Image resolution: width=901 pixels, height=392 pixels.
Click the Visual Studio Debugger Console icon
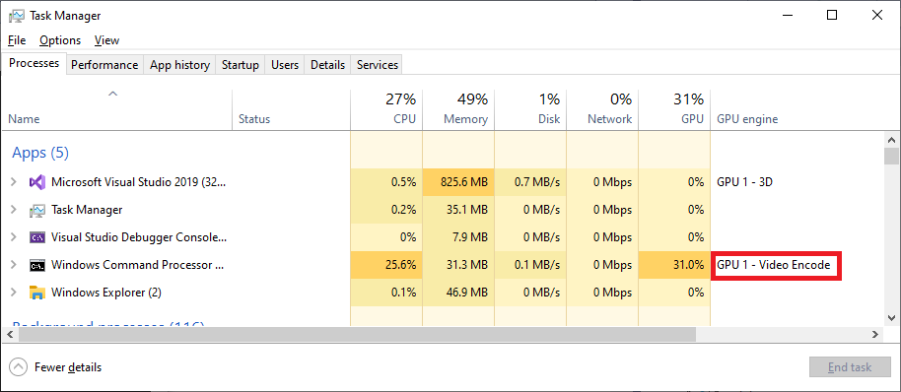36,237
